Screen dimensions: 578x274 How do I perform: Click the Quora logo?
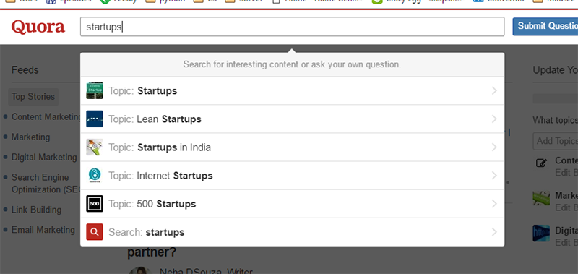tap(38, 27)
